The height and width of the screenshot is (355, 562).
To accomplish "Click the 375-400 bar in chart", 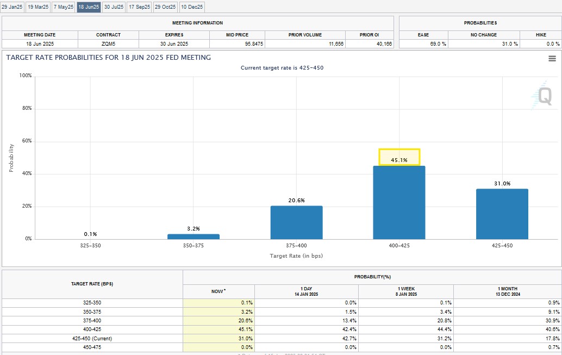I will pos(296,222).
